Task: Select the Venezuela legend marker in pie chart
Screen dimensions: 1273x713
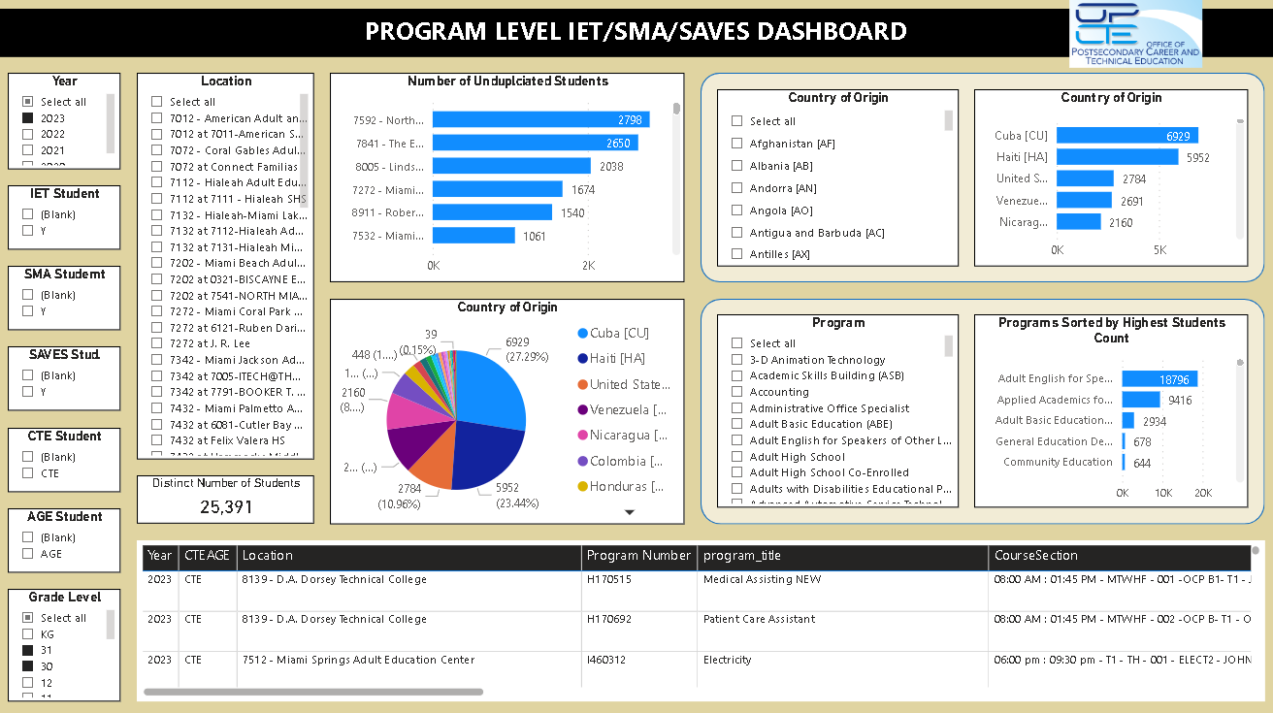Action: coord(583,410)
